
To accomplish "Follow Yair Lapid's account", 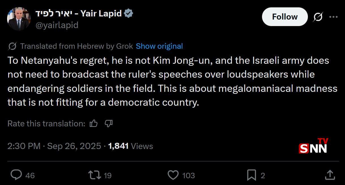I will coord(285,17).
